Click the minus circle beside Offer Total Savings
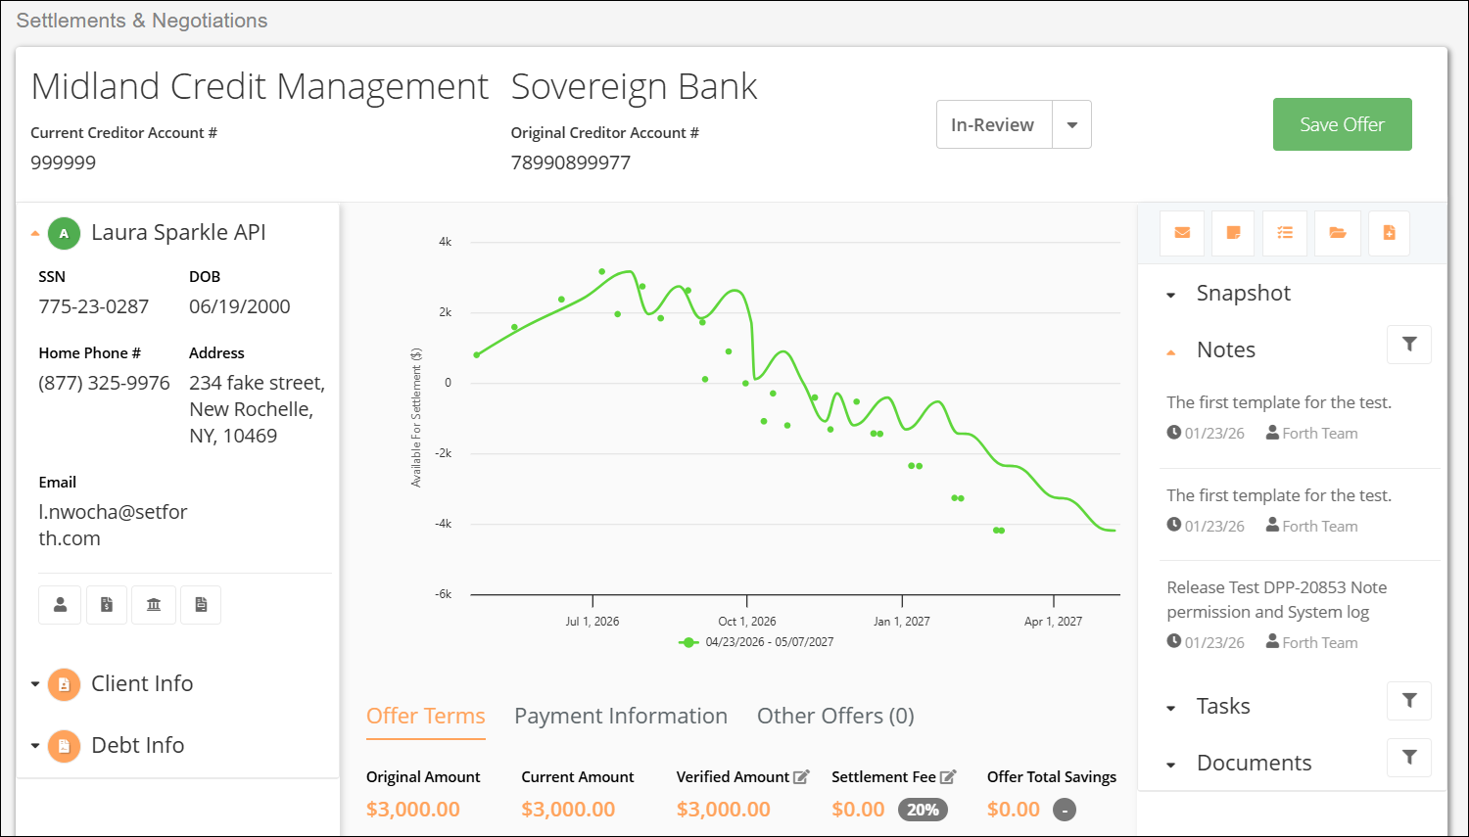The width and height of the screenshot is (1469, 837). click(x=1065, y=810)
